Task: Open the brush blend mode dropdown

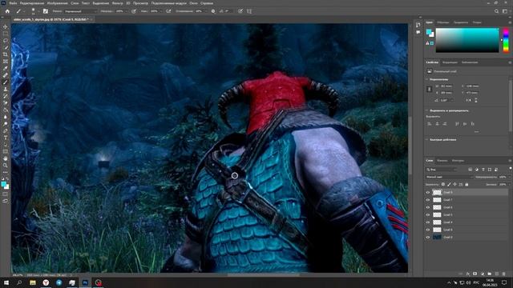Action: click(x=81, y=11)
